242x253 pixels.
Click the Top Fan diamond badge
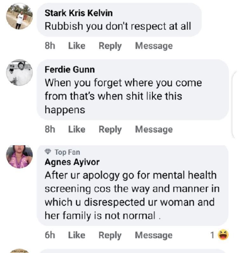[x=48, y=152]
